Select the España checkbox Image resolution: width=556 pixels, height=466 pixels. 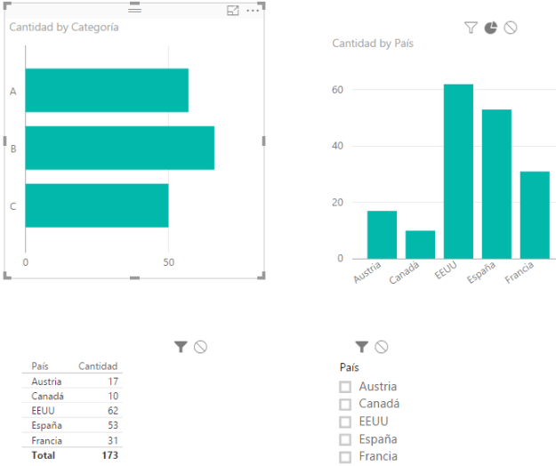[345, 440]
